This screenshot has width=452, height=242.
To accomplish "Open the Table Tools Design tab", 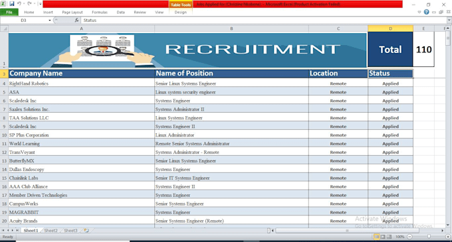I will pos(180,13).
